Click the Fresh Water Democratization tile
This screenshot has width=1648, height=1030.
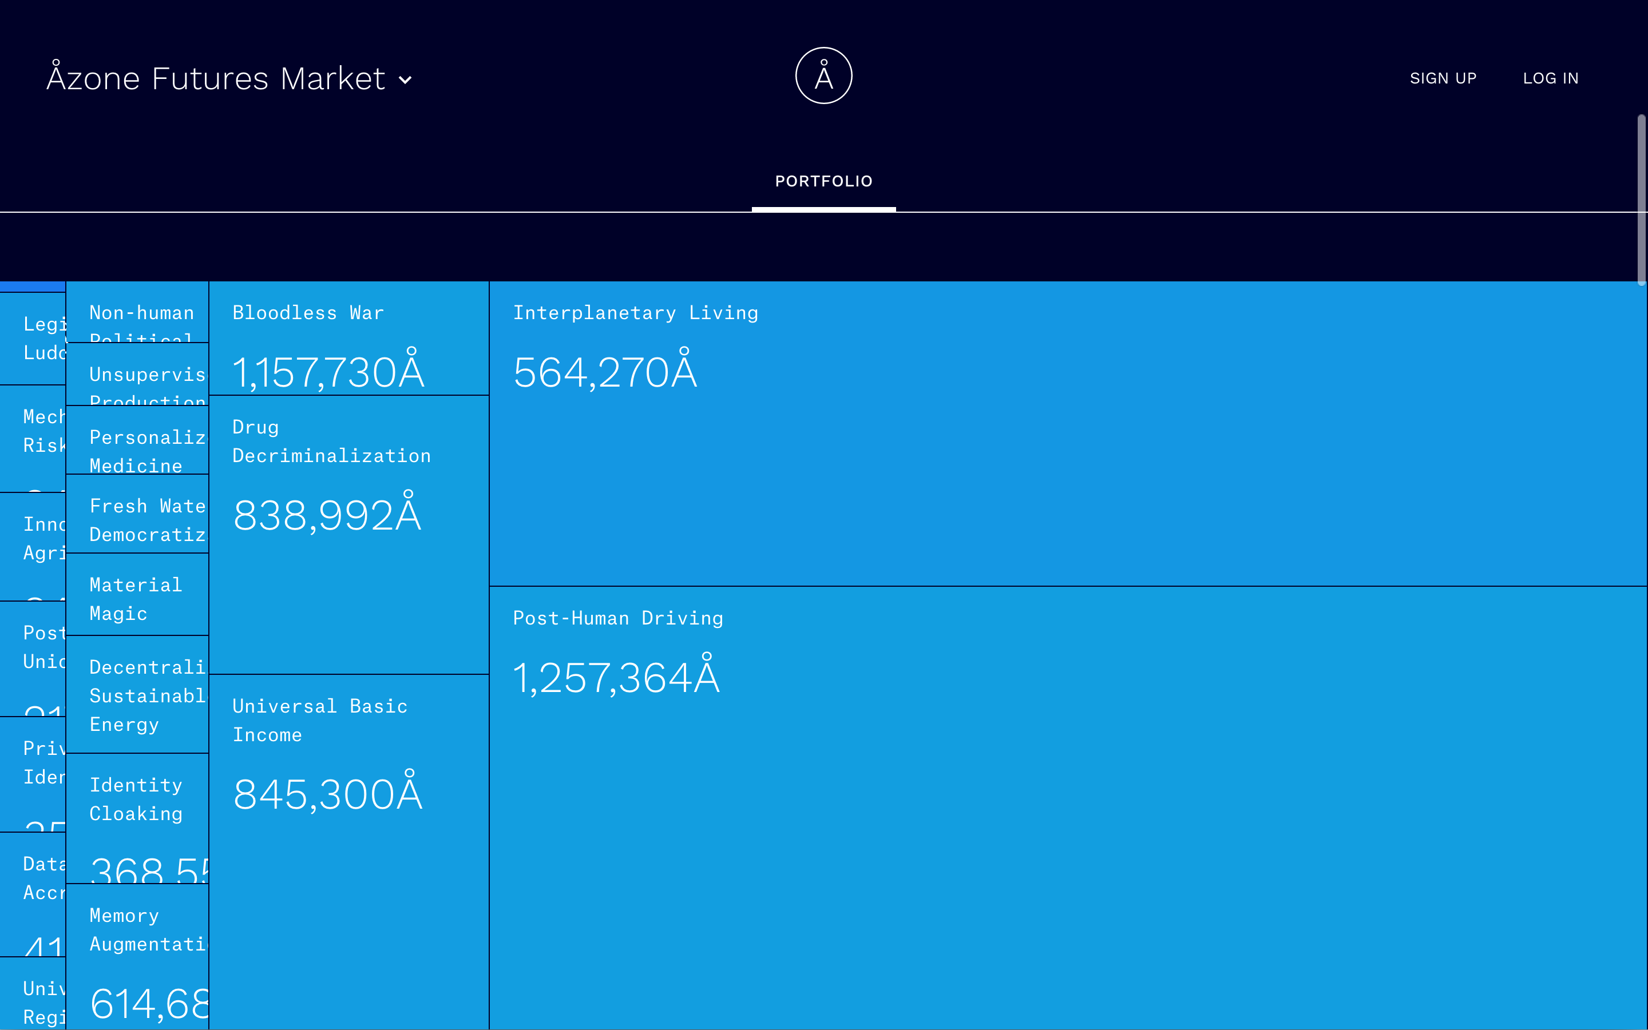point(137,514)
